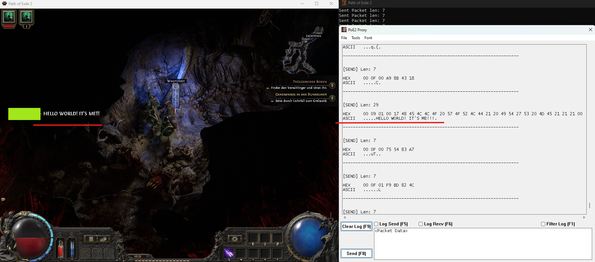The width and height of the screenshot is (595, 262).
Task: Click the hex line "00 0F 00 75 54 83 A7"
Action: (389, 150)
